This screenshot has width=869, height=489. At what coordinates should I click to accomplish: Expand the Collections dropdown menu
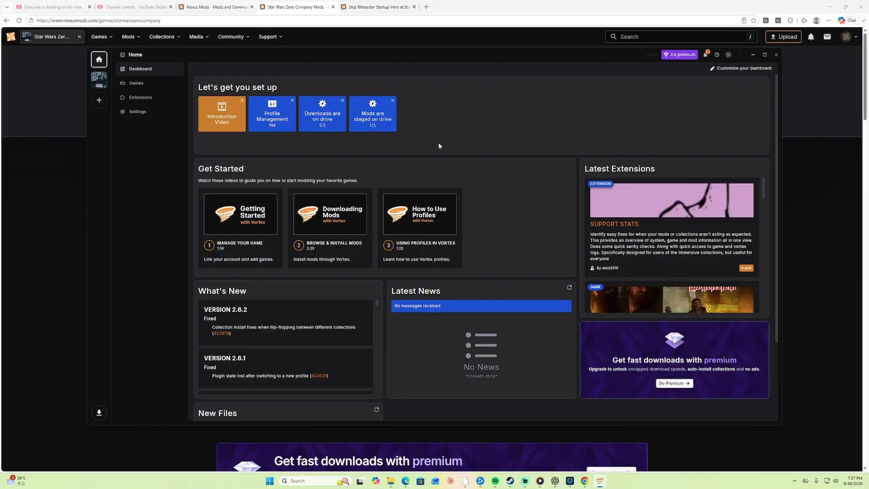coord(165,37)
